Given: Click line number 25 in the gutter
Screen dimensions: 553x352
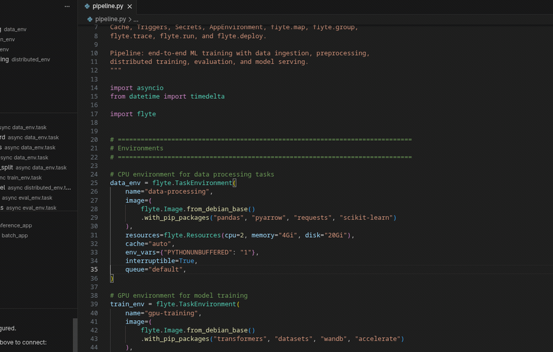Looking at the screenshot, I should pos(94,182).
